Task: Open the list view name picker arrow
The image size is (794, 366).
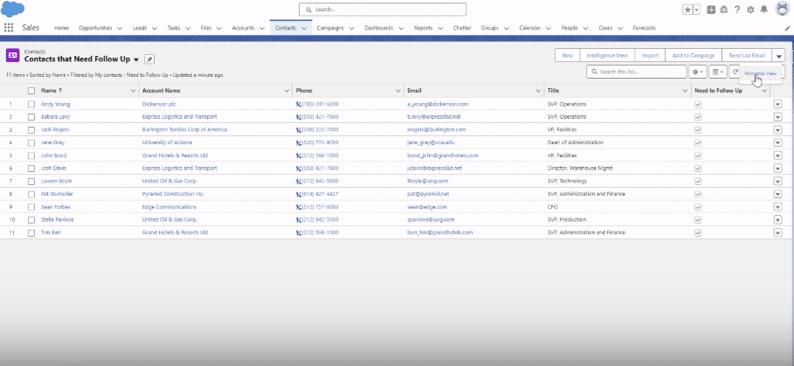Action: [x=136, y=59]
